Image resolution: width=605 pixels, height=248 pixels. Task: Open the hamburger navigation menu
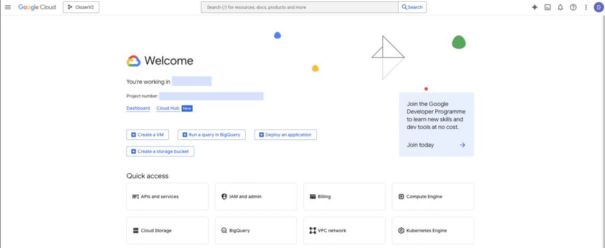8,7
